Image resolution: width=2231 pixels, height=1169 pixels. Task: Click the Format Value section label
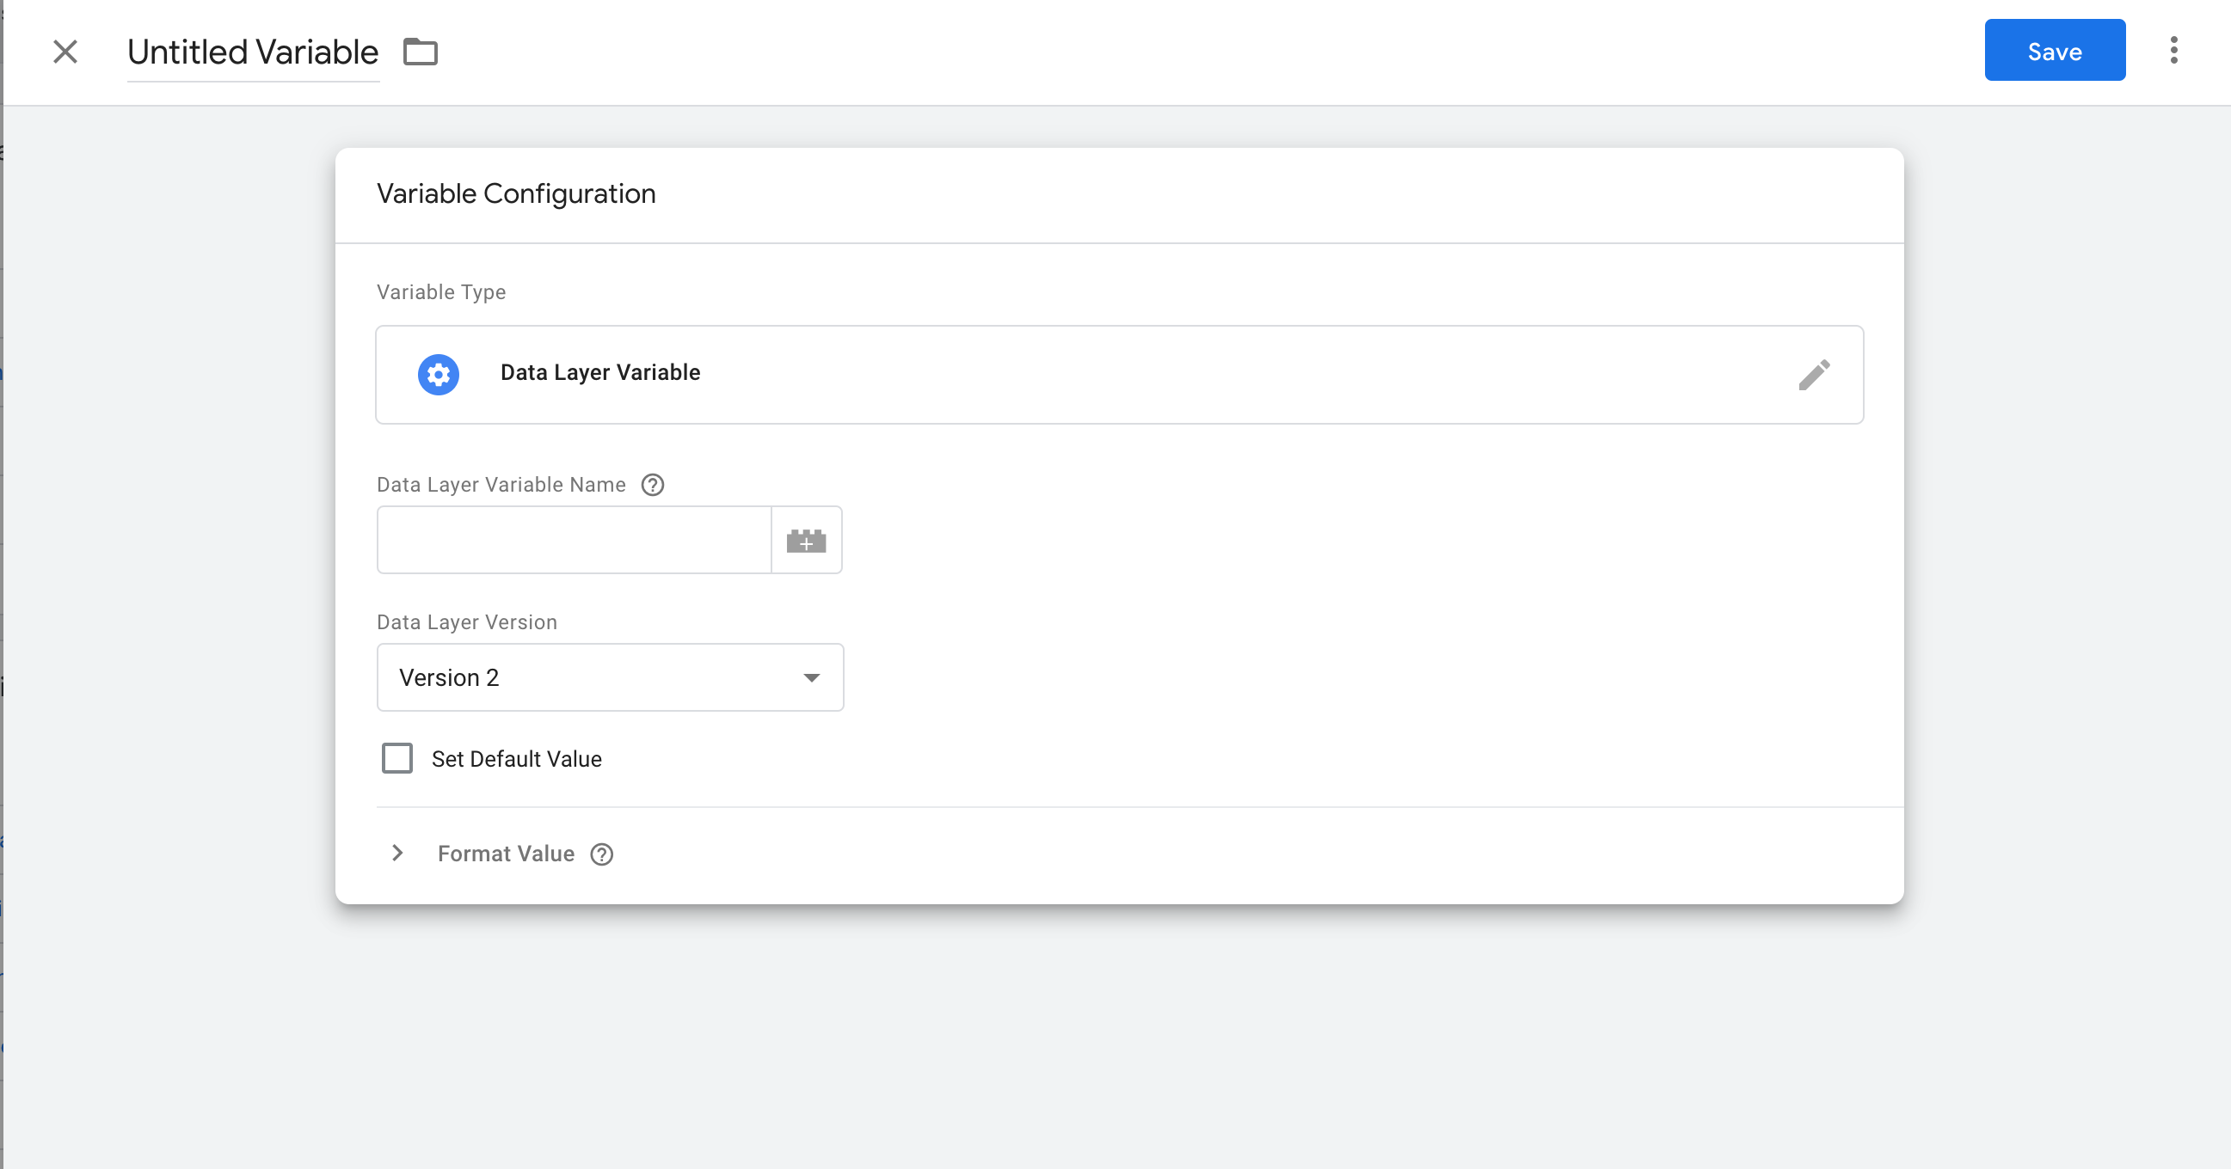[506, 854]
